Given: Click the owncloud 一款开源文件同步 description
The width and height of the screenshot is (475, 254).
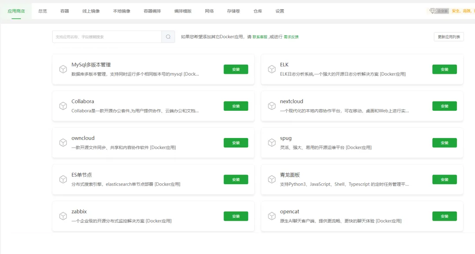Looking at the screenshot, I should tap(124, 148).
